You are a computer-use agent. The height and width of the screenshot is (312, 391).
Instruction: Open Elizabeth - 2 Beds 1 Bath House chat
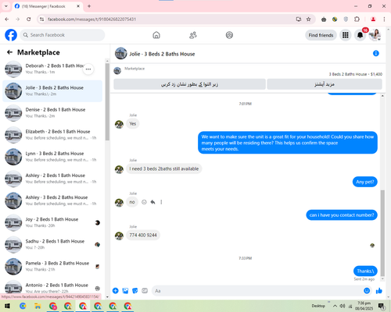(52, 135)
